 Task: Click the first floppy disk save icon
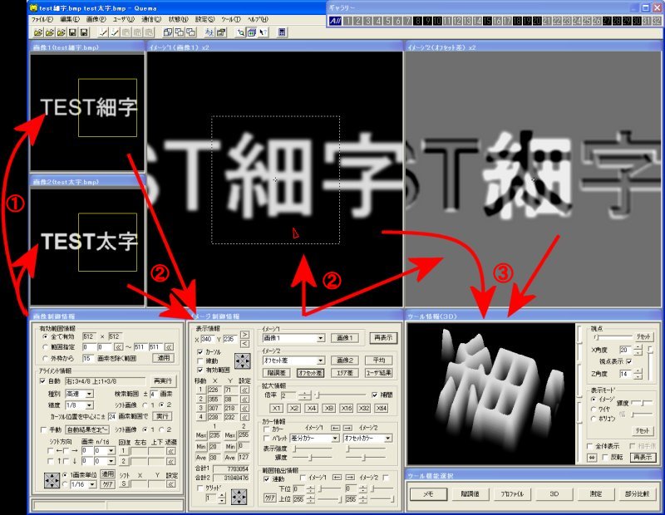tap(72, 32)
